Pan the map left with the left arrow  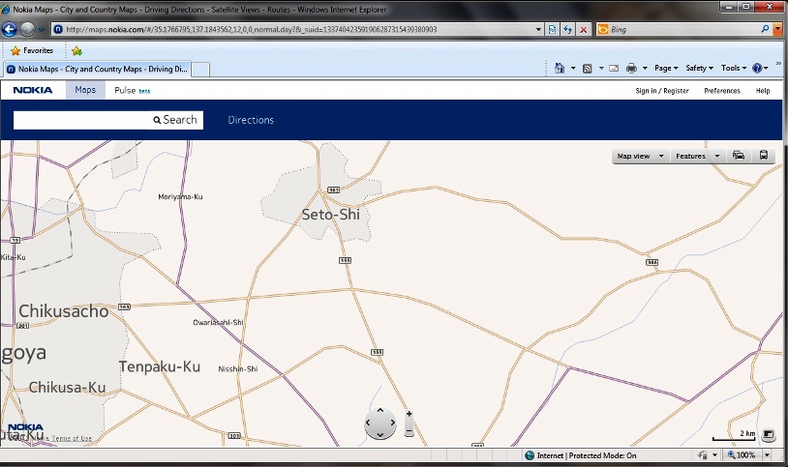[369, 423]
